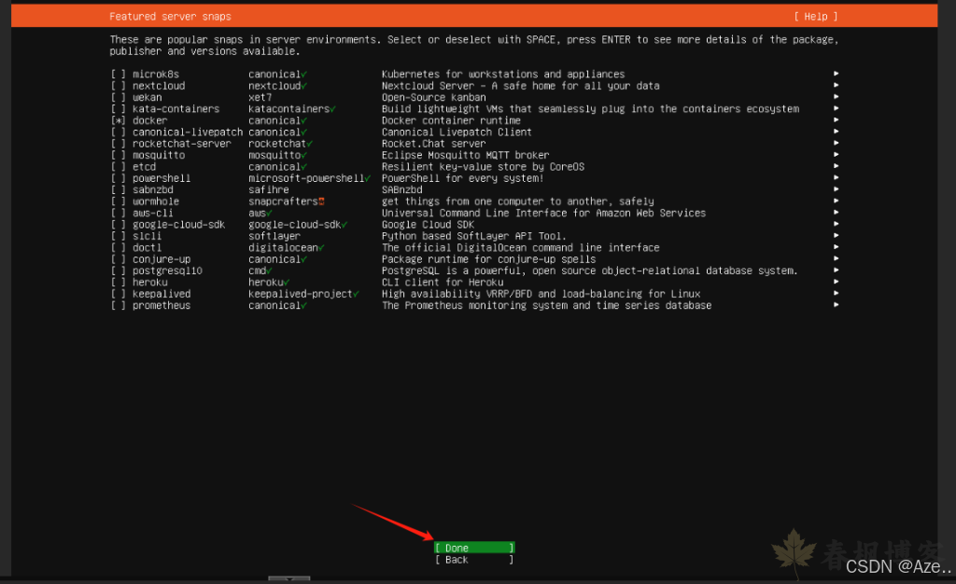
Task: Click the microk8s snap name
Action: pos(156,75)
